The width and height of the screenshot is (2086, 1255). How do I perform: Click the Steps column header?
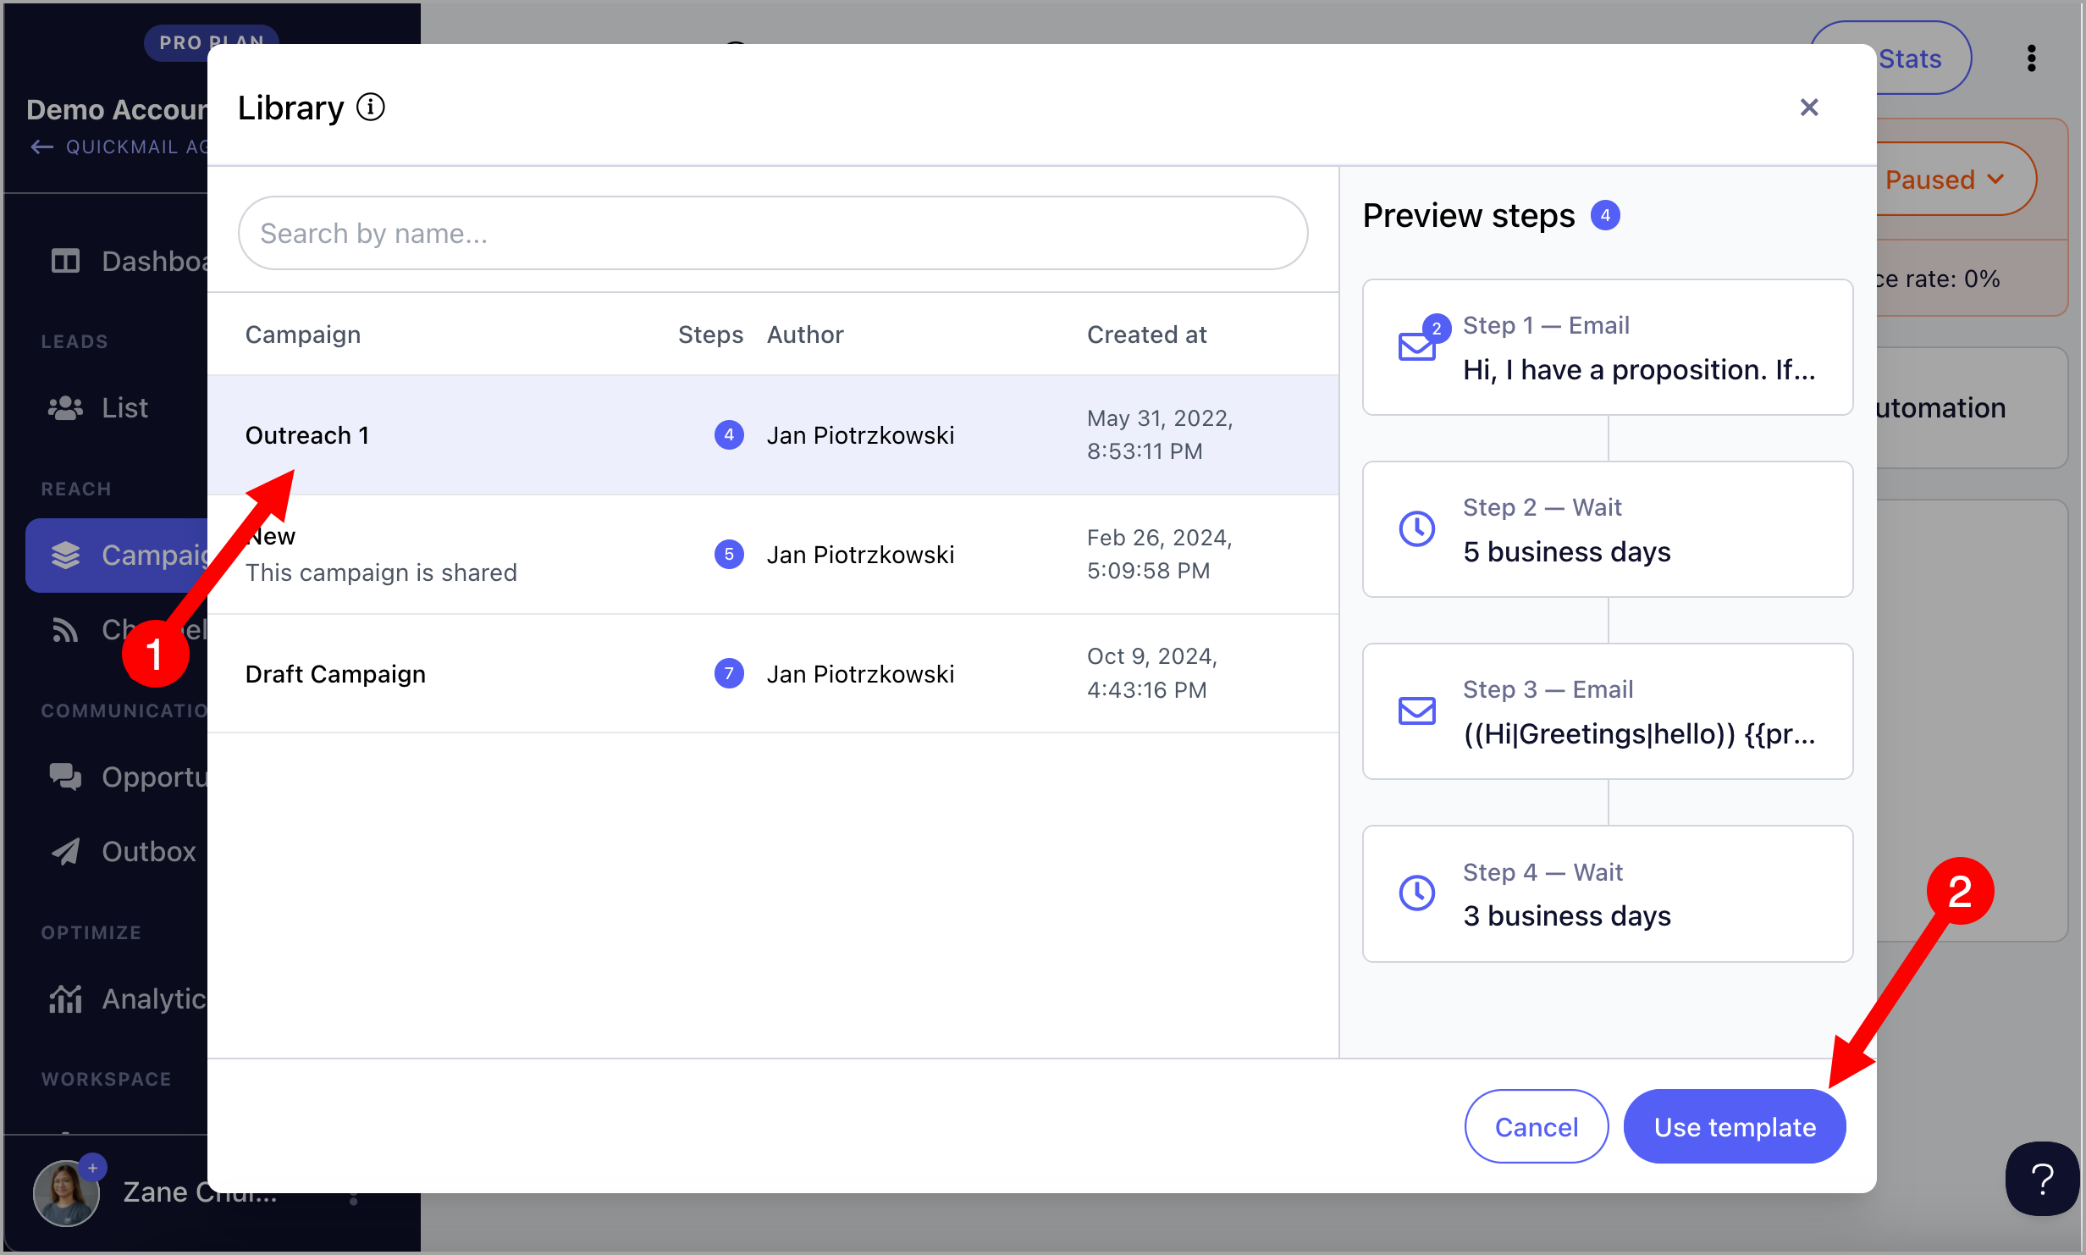point(710,334)
